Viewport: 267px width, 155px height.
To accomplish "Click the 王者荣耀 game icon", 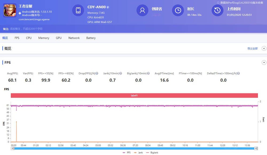I will pyautogui.click(x=10, y=10).
